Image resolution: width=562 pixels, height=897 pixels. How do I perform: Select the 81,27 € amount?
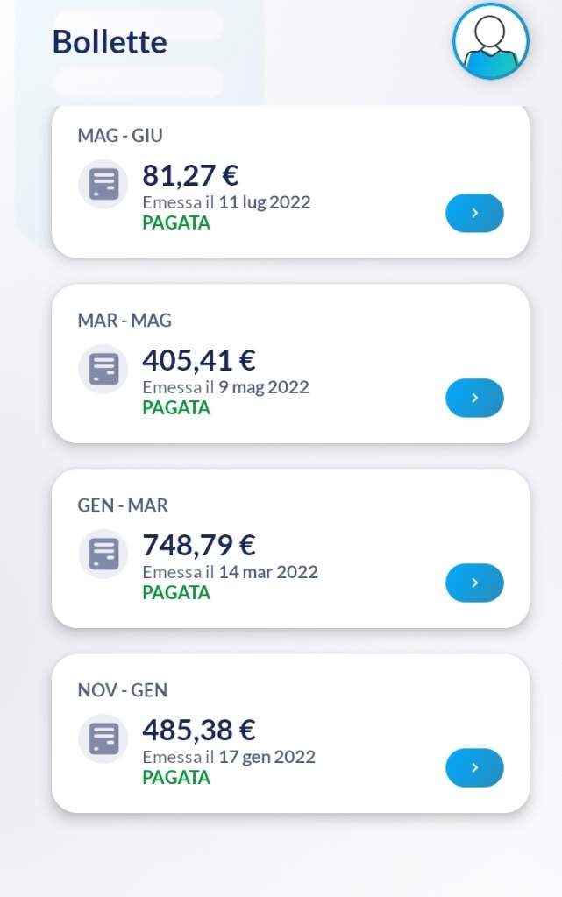190,175
